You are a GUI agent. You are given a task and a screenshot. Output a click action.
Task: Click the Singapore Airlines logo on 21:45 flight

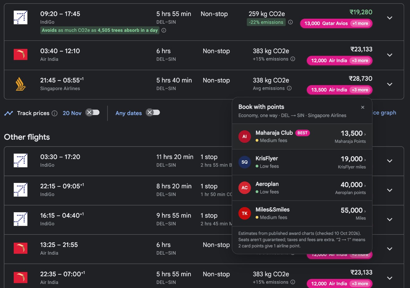[21, 84]
